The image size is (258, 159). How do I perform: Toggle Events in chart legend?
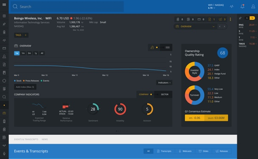tap(45, 81)
